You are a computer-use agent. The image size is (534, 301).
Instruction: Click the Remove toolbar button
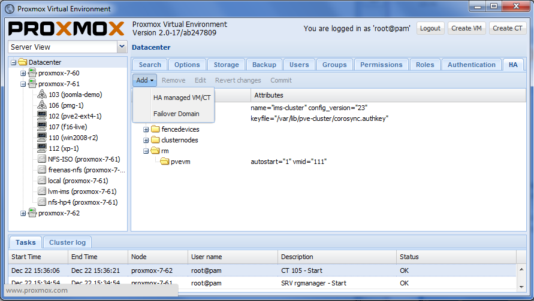tap(173, 80)
